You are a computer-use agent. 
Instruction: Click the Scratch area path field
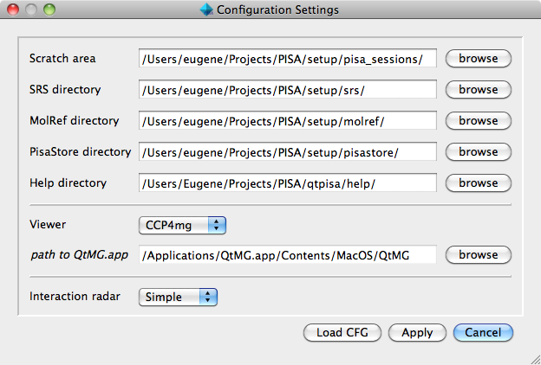pos(287,59)
